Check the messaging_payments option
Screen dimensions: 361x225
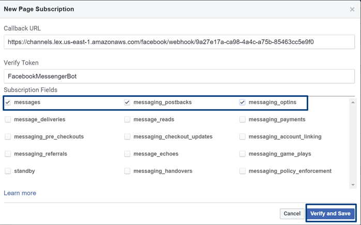(x=243, y=119)
